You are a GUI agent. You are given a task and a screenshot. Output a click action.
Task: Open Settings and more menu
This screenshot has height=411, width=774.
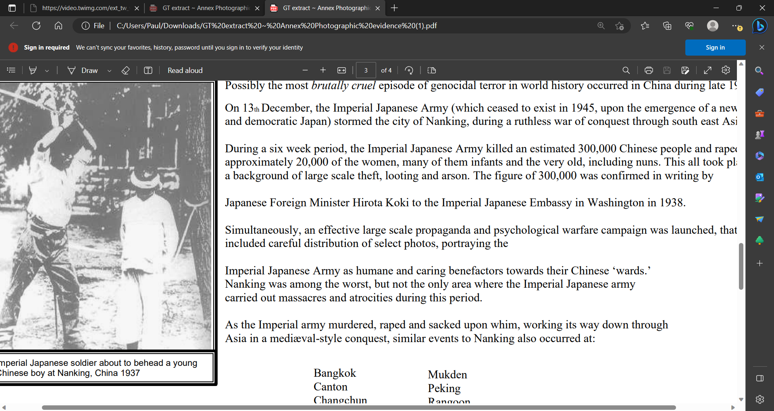[x=737, y=26]
